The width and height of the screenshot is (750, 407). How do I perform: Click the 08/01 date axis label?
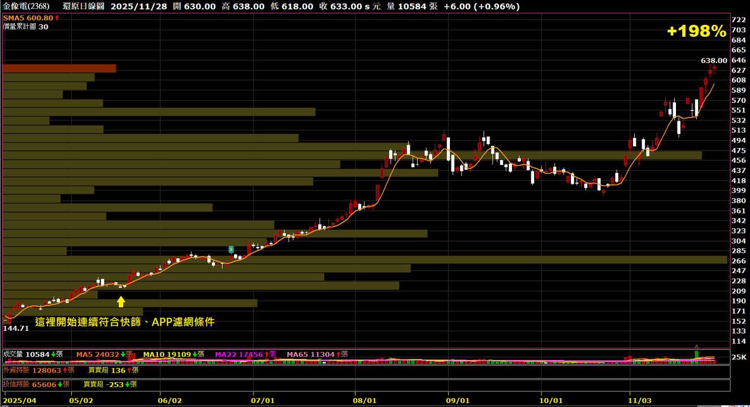[x=365, y=400]
